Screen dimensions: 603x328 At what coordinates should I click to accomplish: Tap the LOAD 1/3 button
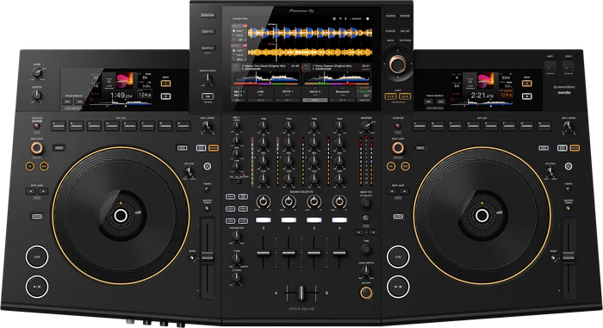[390, 96]
